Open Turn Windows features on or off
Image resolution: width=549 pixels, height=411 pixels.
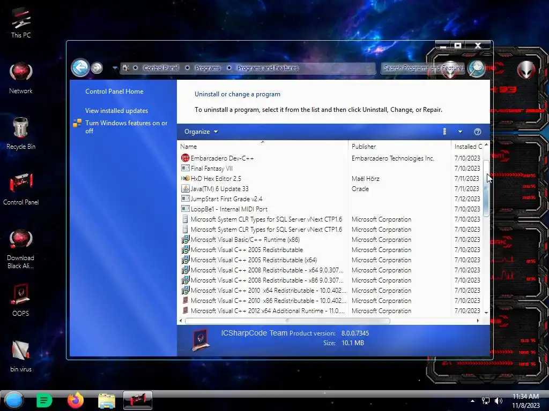coord(126,127)
